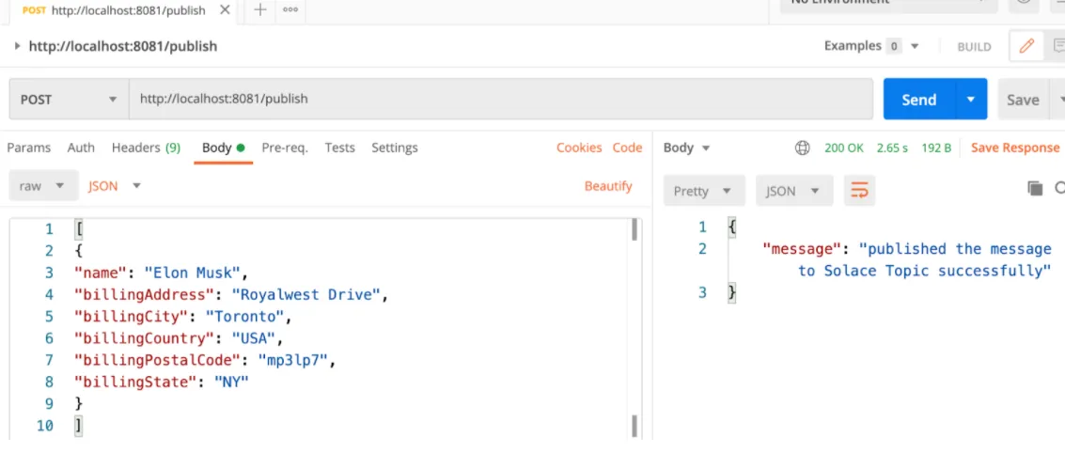
Task: Click the "billingAddress" key in request body
Action: pyautogui.click(x=144, y=295)
